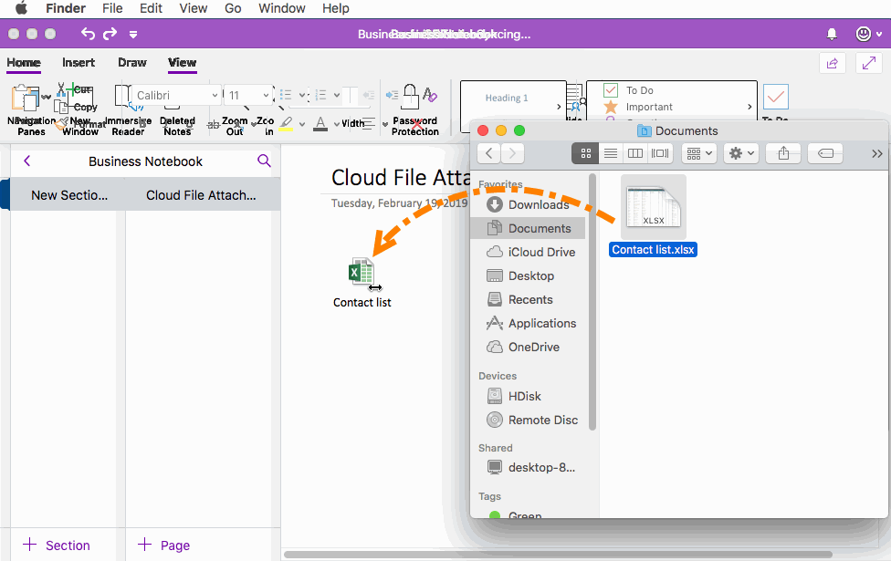Screen dimensions: 891x561
Task: Select the New Section entry
Action: [x=68, y=195]
